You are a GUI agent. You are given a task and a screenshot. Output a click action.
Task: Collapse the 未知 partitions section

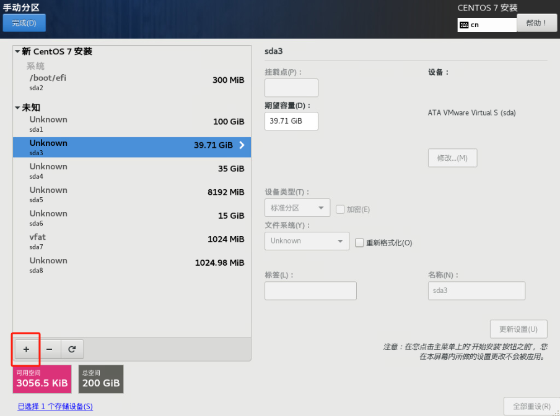coord(17,108)
